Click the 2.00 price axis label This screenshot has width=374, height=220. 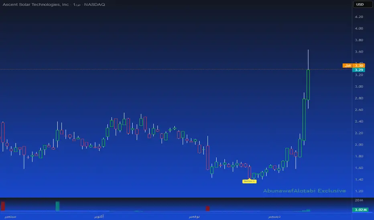click(x=359, y=145)
